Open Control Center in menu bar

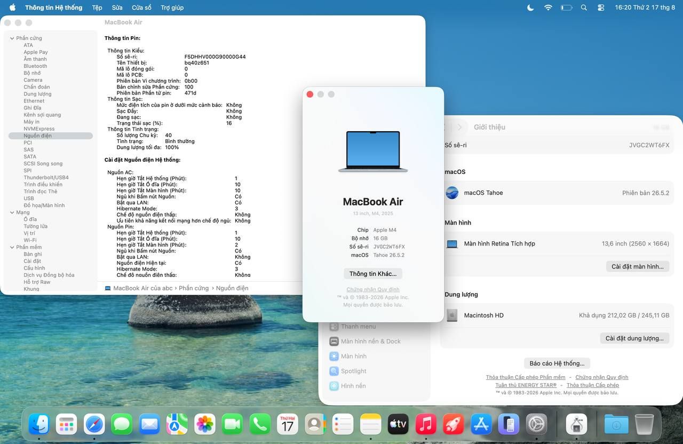[x=601, y=7]
